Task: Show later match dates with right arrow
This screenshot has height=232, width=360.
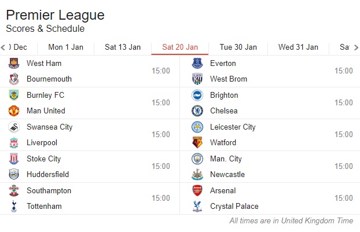Action: 356,47
